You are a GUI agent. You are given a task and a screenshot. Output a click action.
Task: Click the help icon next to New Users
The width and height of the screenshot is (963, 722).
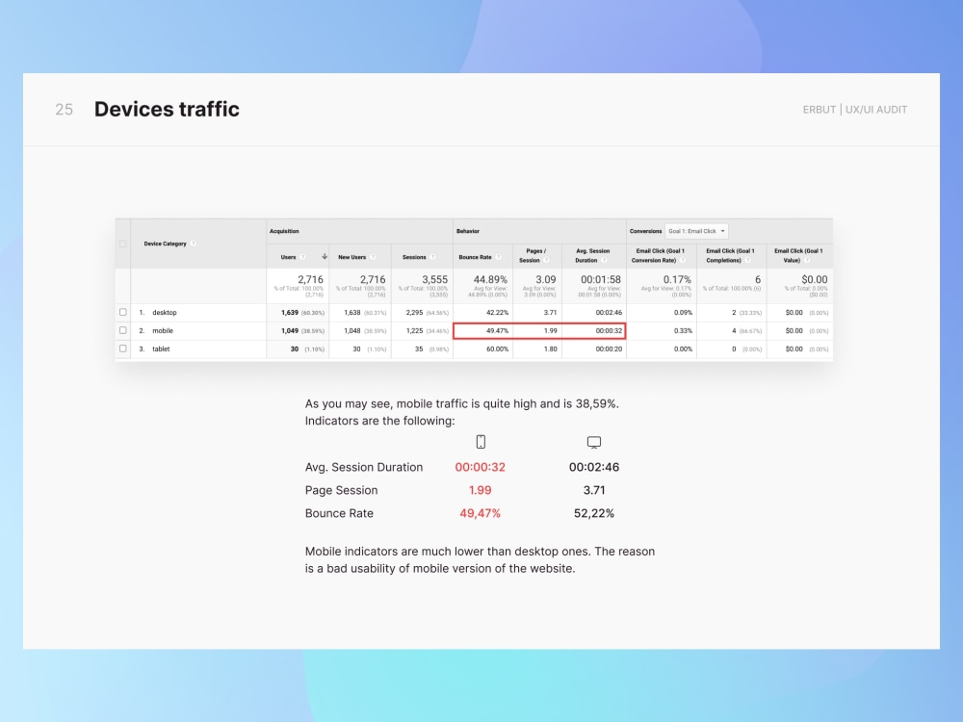pos(372,257)
